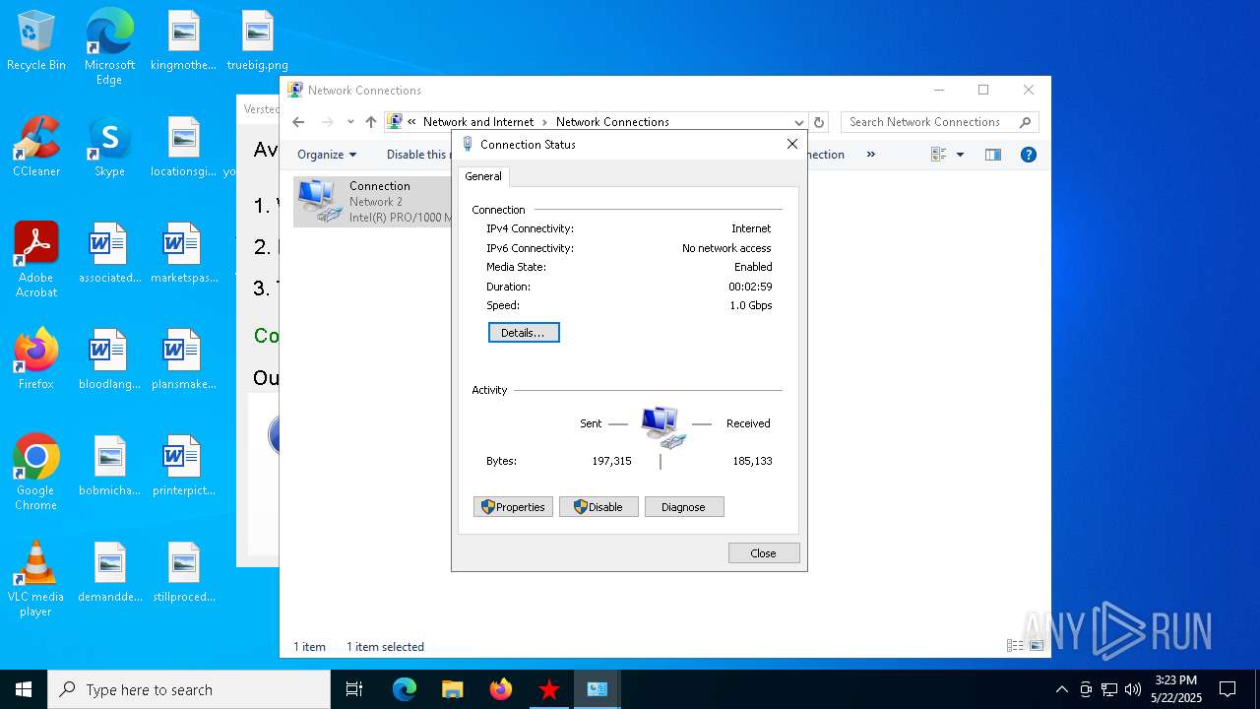Click the network icon in system tray
The width and height of the screenshot is (1260, 709).
1109,689
